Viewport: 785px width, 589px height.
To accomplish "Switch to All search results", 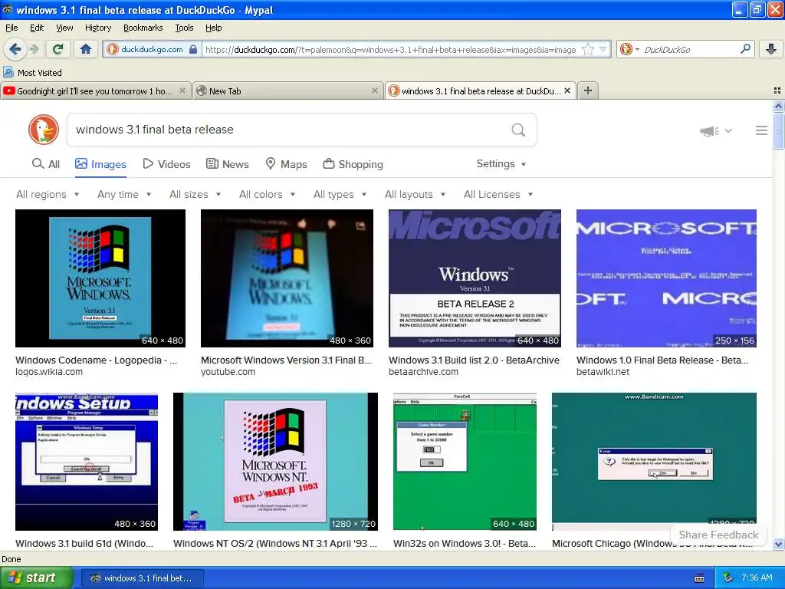I will (x=45, y=164).
